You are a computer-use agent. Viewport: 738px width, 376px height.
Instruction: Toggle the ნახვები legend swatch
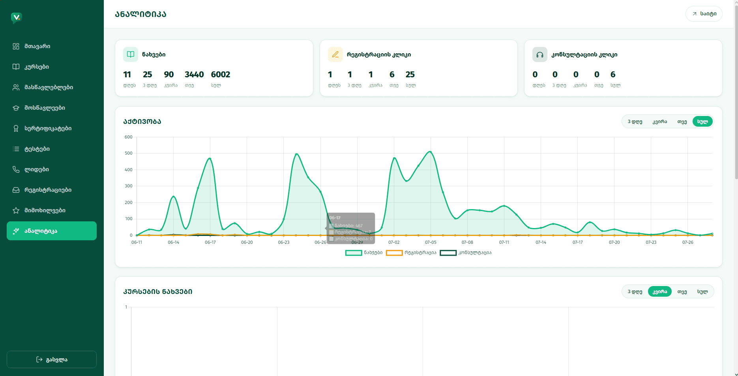[x=354, y=253]
